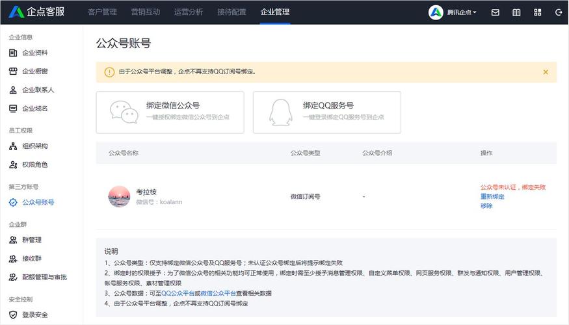This screenshot has width=569, height=325.
Task: Click the 企业域名 icon
Action: point(13,109)
